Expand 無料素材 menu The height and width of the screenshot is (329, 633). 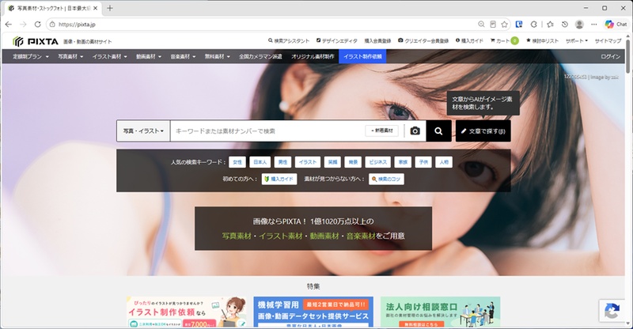pyautogui.click(x=217, y=56)
